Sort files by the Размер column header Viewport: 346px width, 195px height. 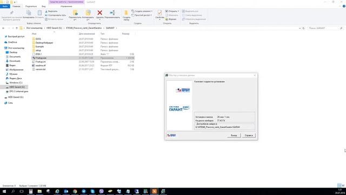click(125, 34)
